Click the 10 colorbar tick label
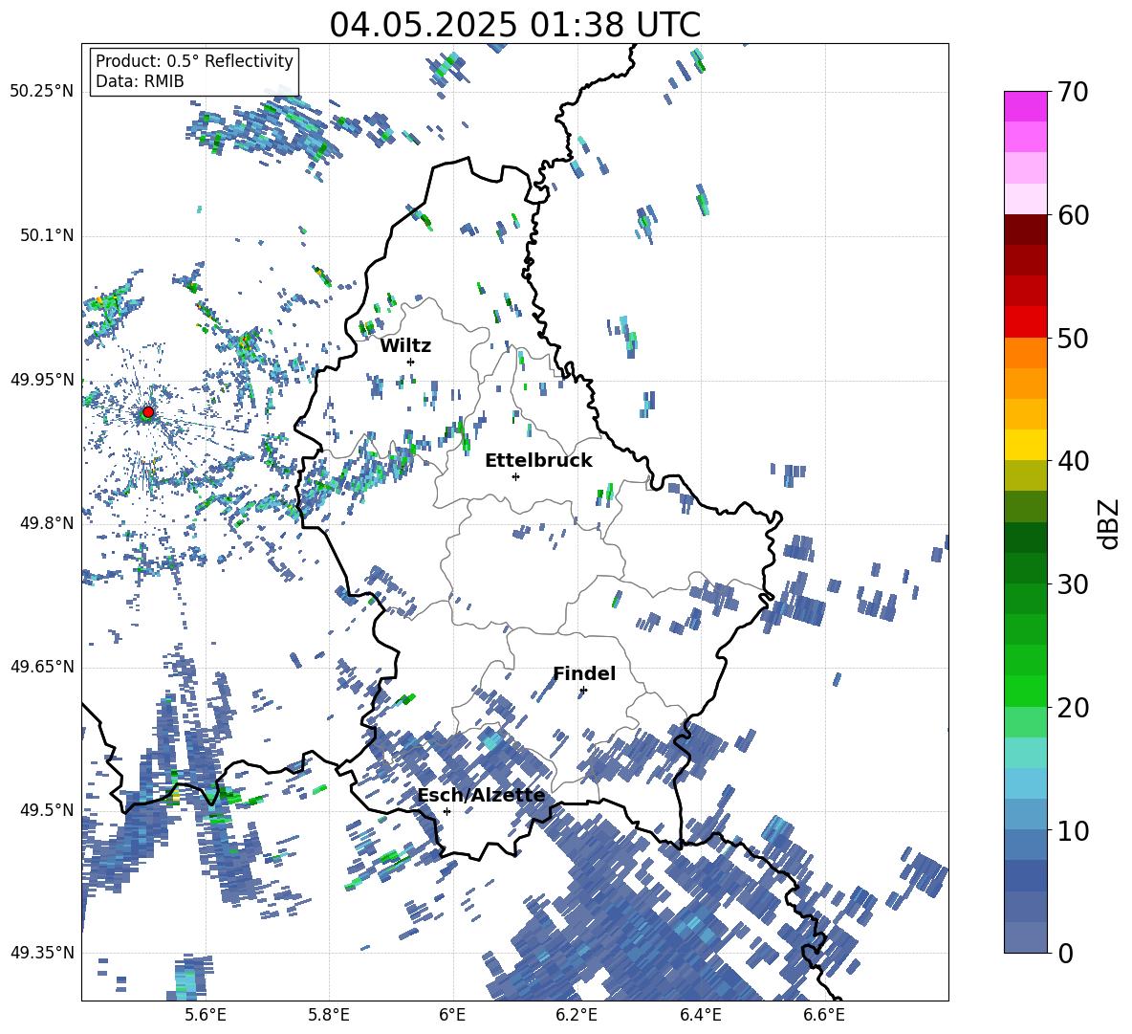Image resolution: width=1132 pixels, height=1034 pixels. click(x=1072, y=830)
